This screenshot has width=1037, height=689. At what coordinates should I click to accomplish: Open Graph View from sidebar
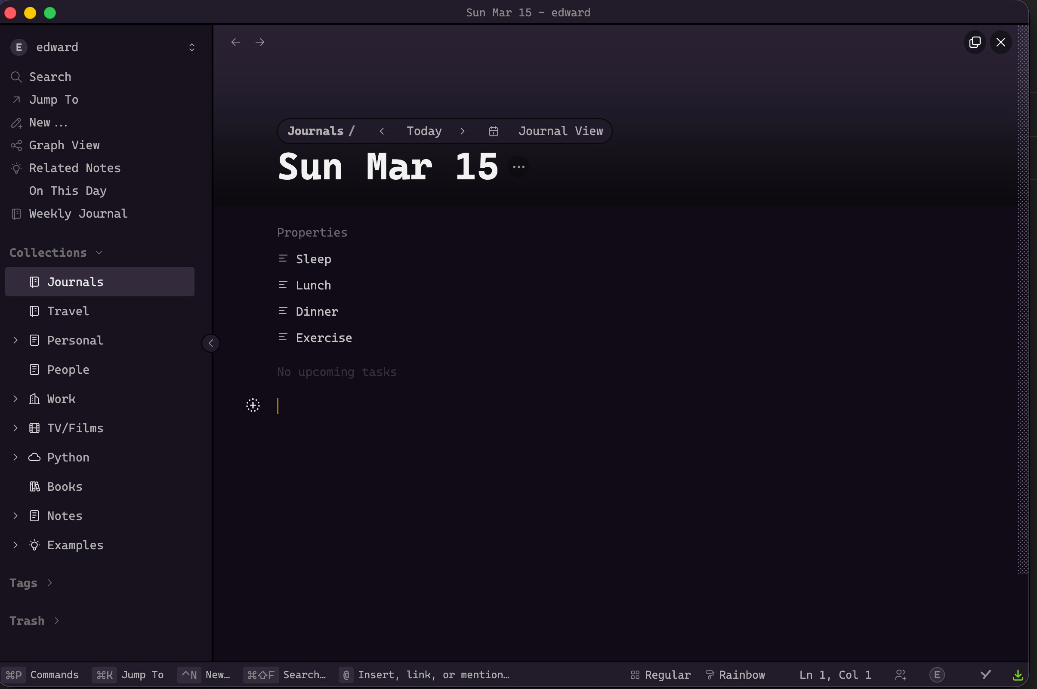[x=64, y=145]
